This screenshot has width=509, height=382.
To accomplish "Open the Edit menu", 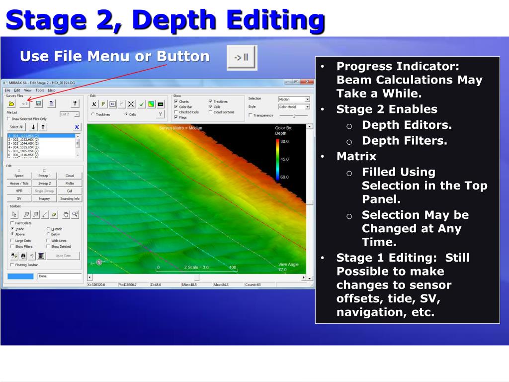I will 17,91.
